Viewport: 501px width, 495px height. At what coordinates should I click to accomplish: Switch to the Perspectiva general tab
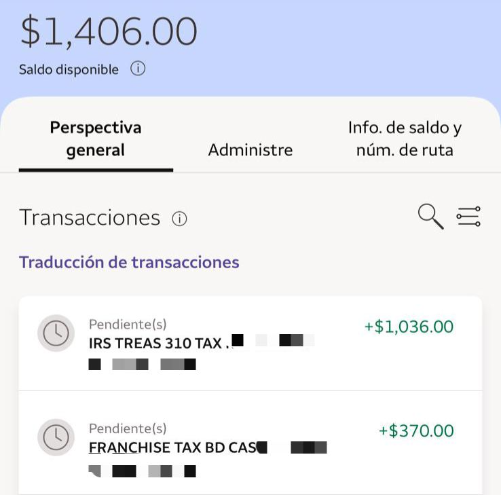click(96, 139)
